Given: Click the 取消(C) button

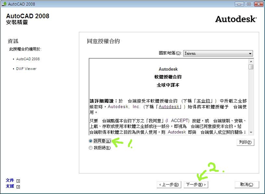Looking at the screenshot, I should (247, 185).
